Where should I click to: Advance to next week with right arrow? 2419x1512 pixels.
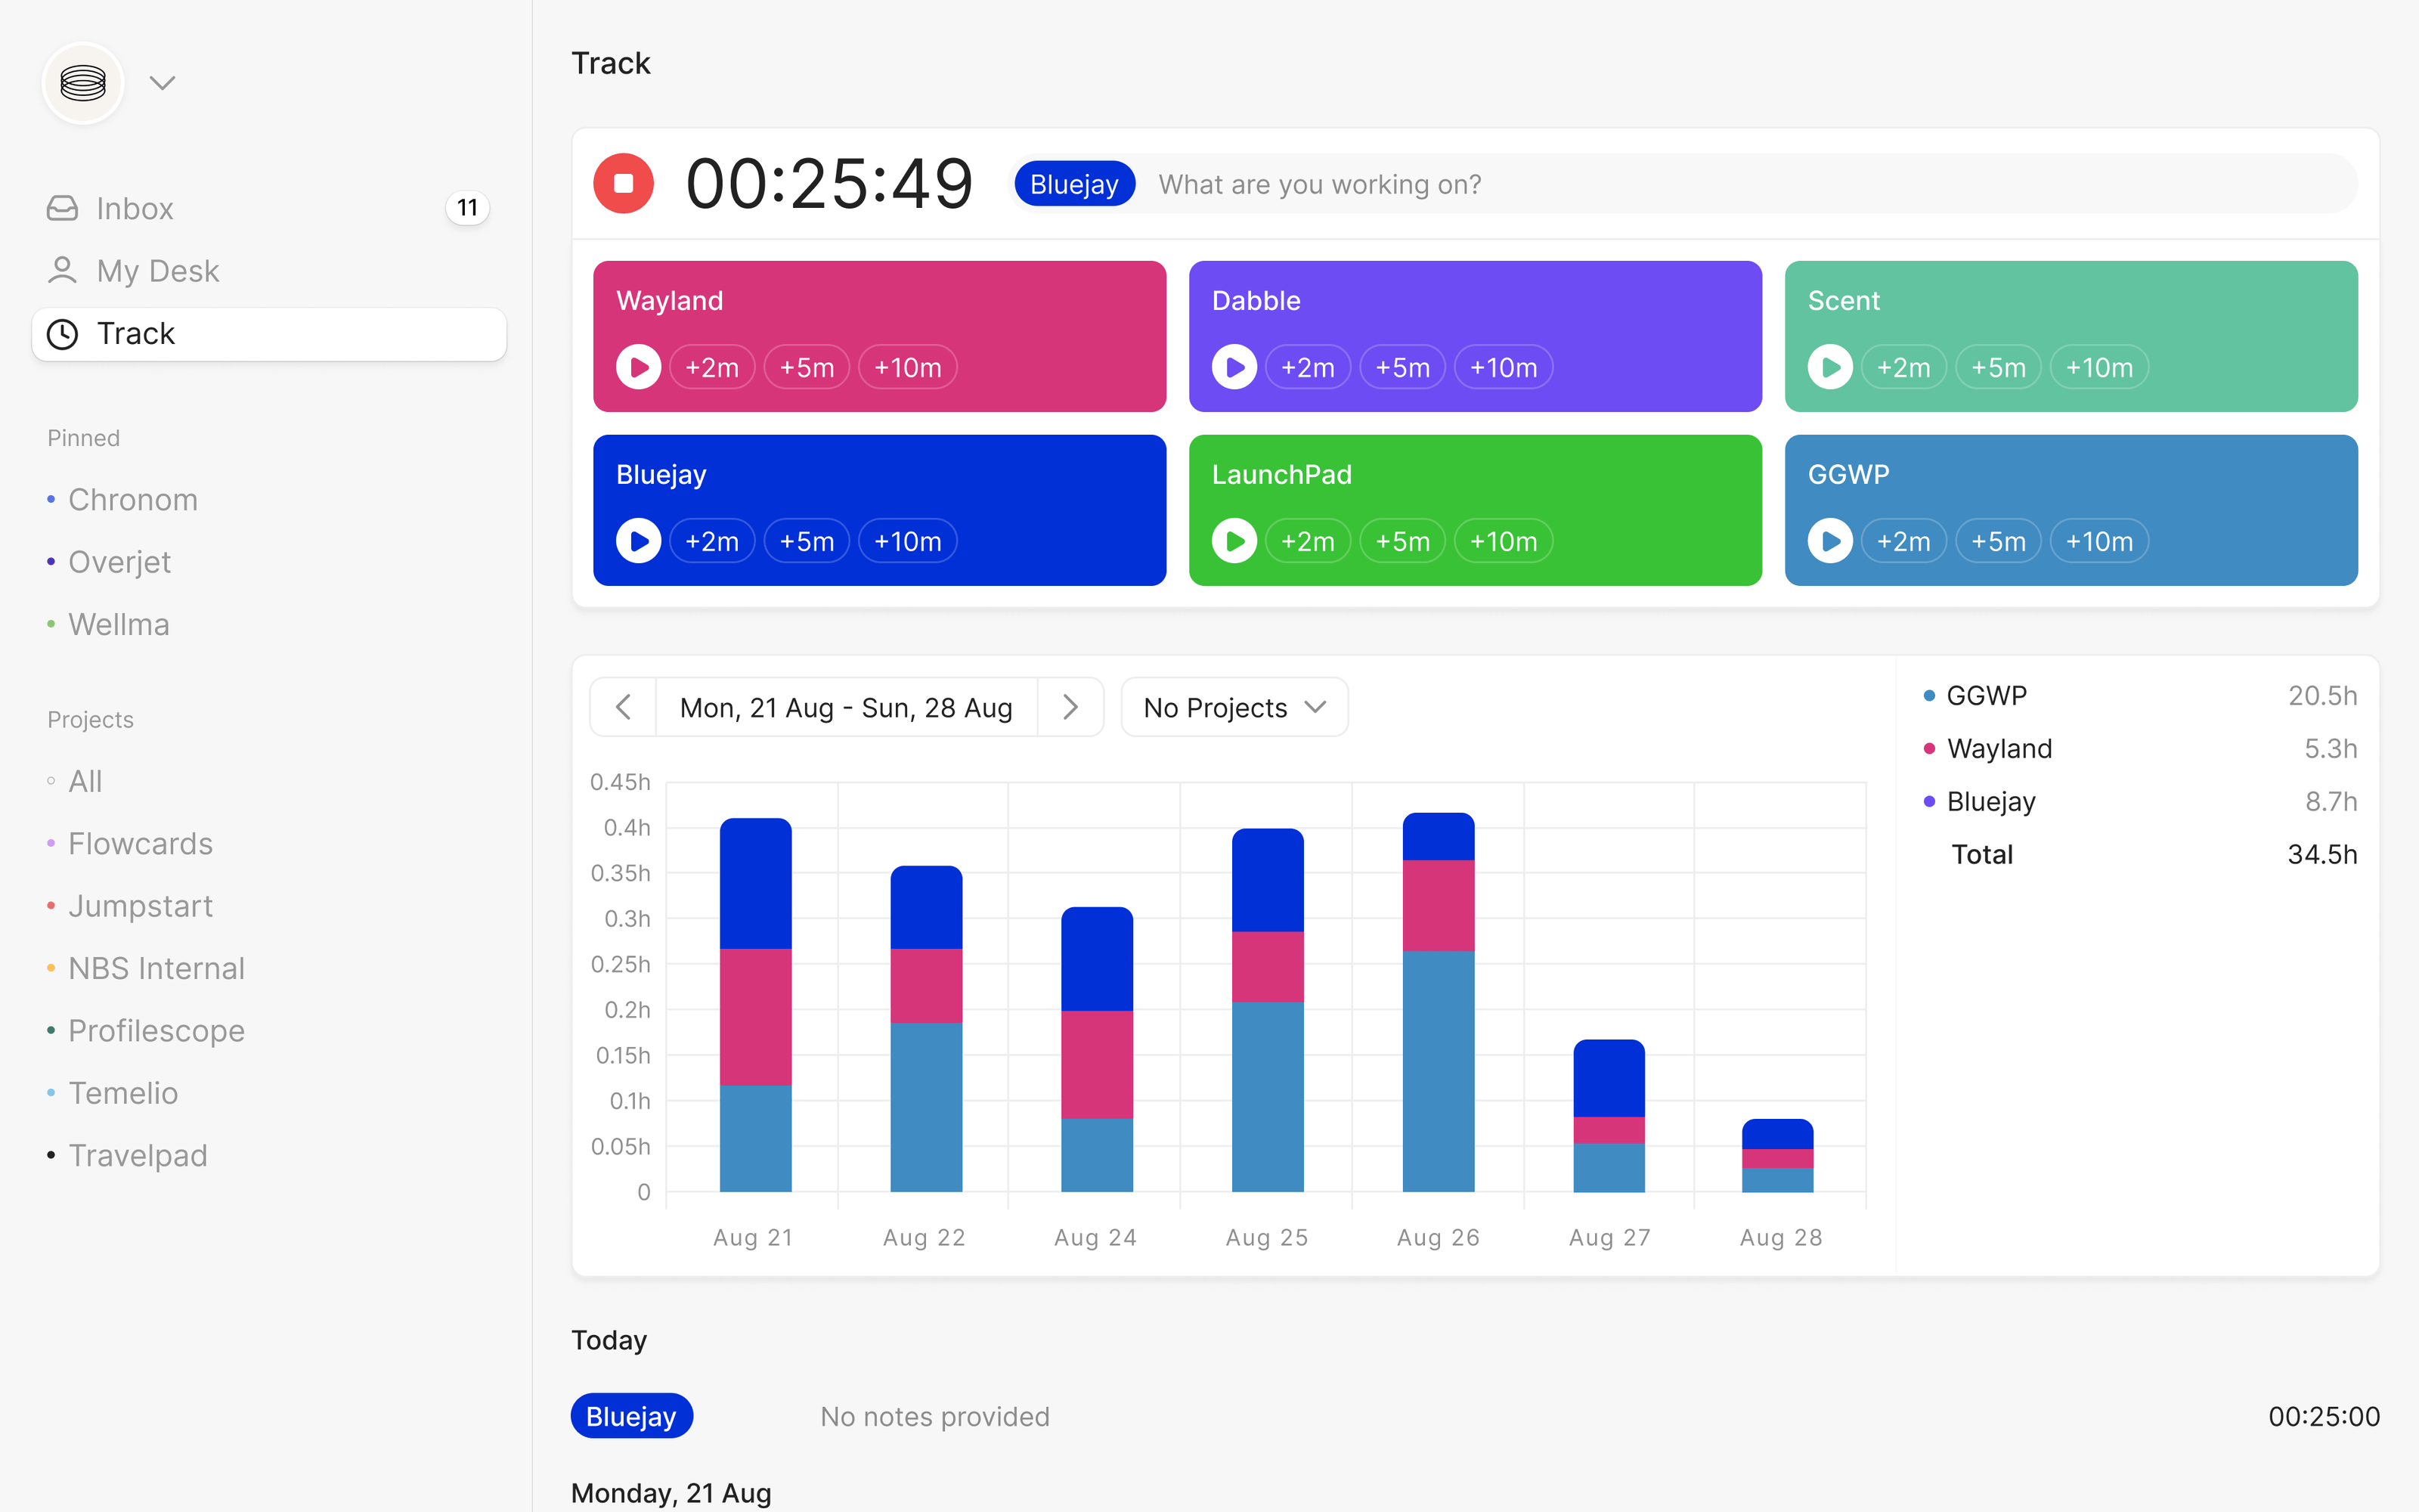point(1070,707)
